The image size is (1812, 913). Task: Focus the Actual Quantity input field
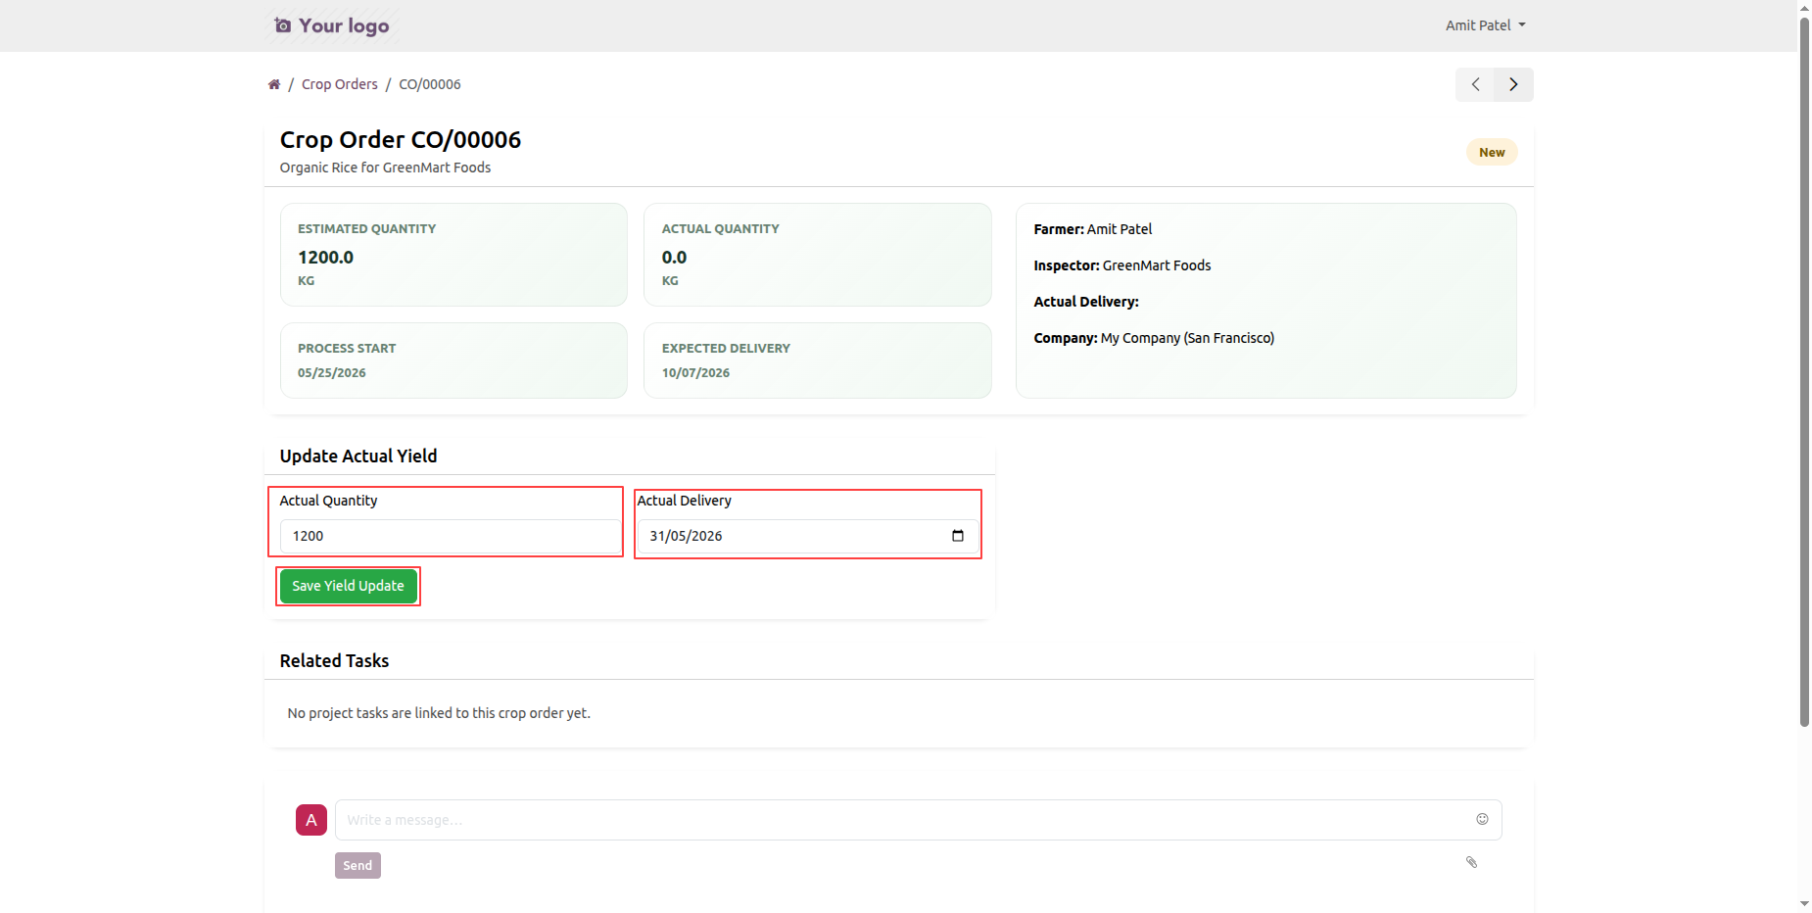coord(450,536)
